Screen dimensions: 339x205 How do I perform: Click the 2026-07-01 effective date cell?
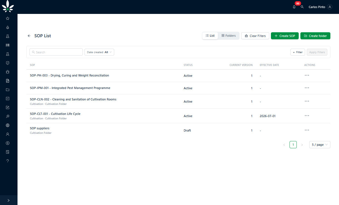[268, 116]
